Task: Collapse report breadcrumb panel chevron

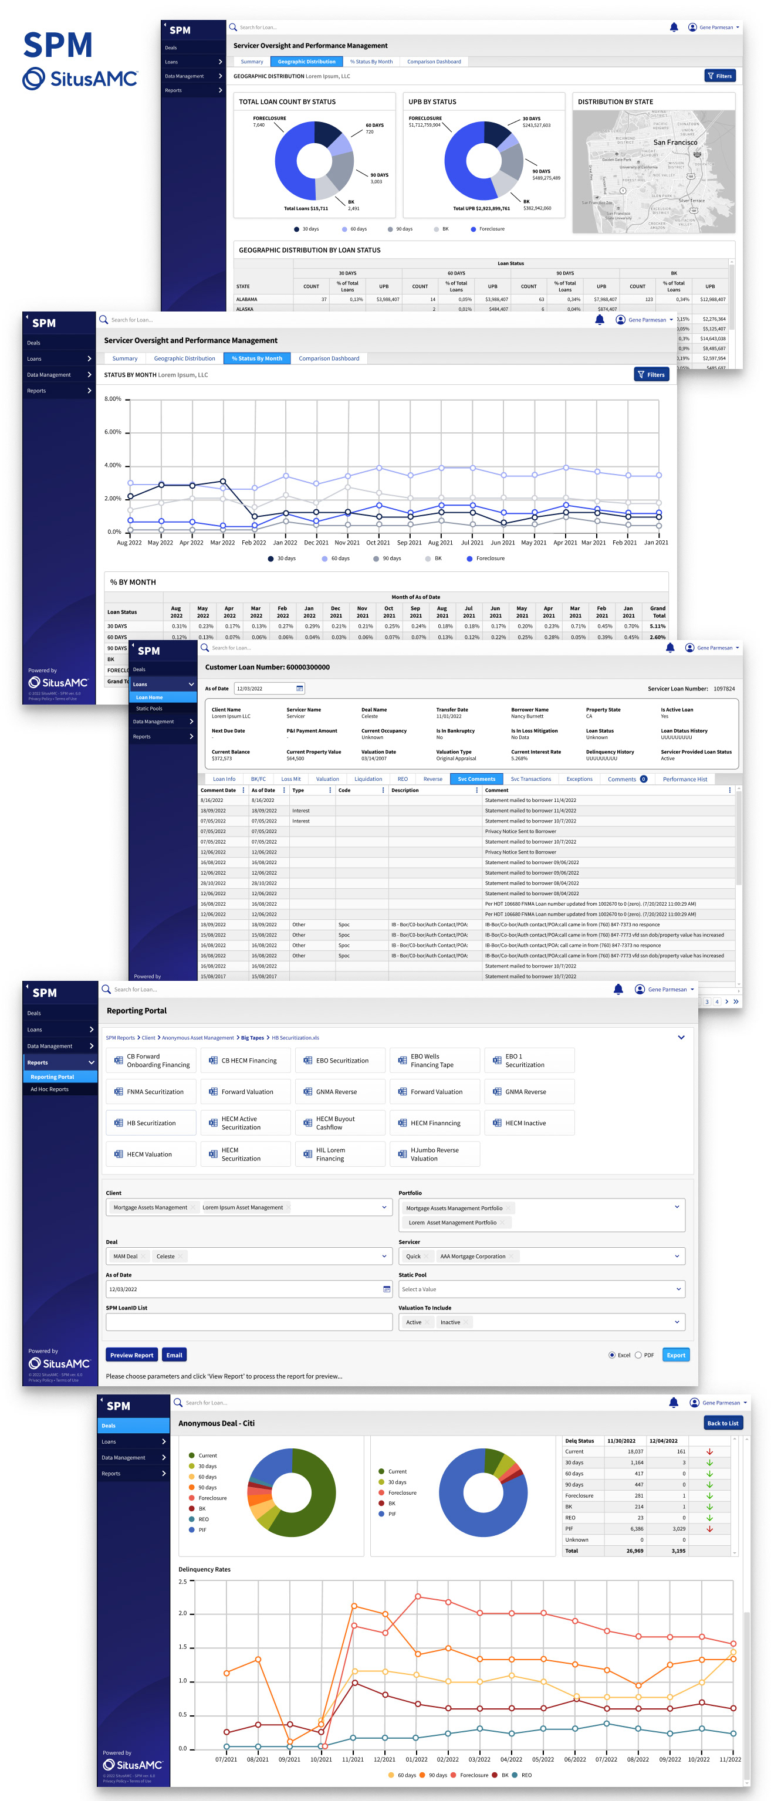Action: pos(681,1038)
